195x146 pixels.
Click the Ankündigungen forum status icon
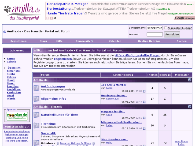pyautogui.click(x=36, y=88)
